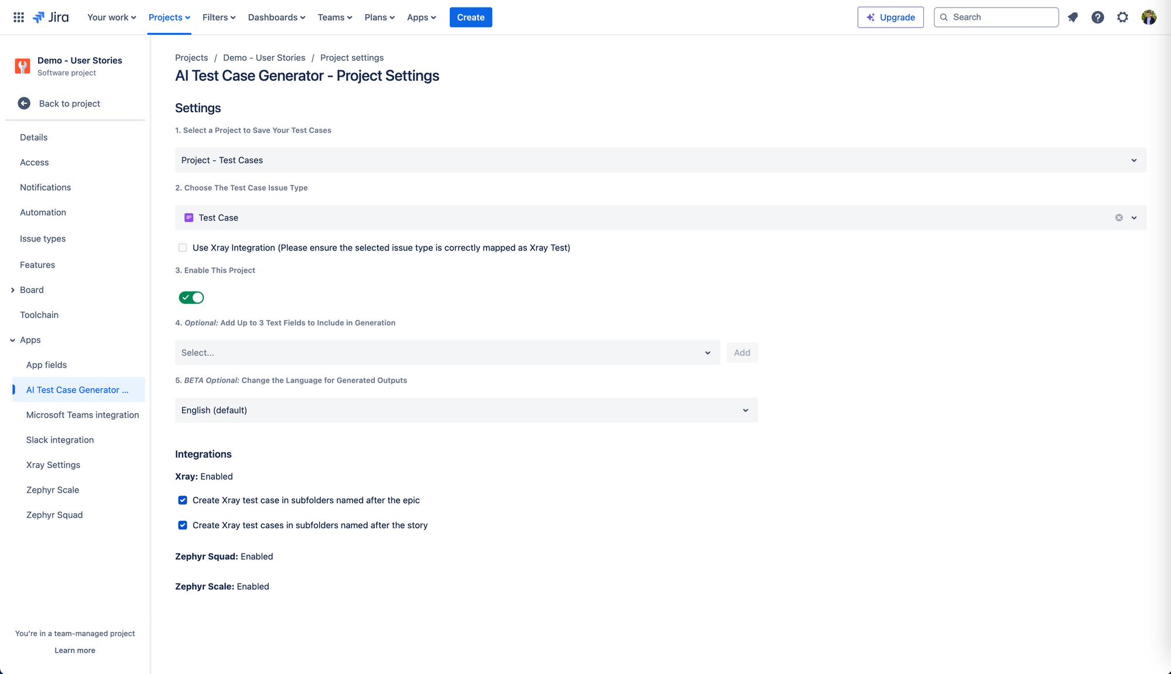Focus the Search input field
The image size is (1171, 674).
click(x=996, y=18)
